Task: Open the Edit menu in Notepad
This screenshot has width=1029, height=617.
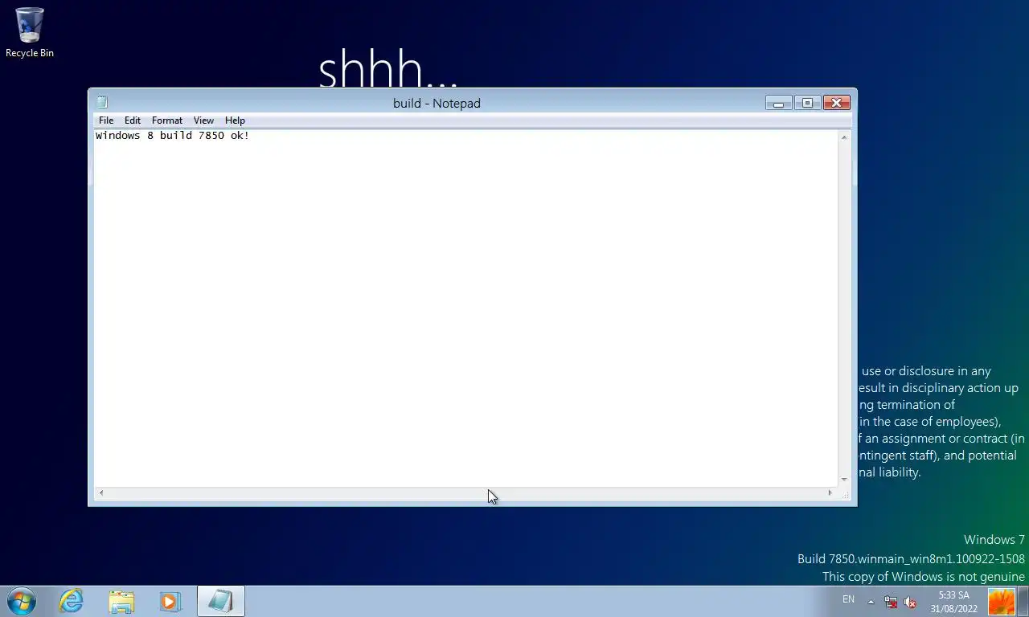Action: [x=133, y=121]
